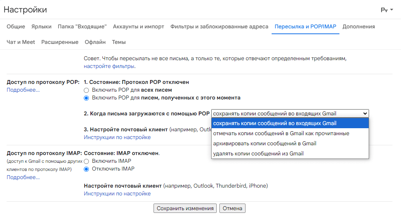Screen dimensions: 401x216
Task: Open the "Ярлыки" settings tab
Action: pyautogui.click(x=41, y=26)
